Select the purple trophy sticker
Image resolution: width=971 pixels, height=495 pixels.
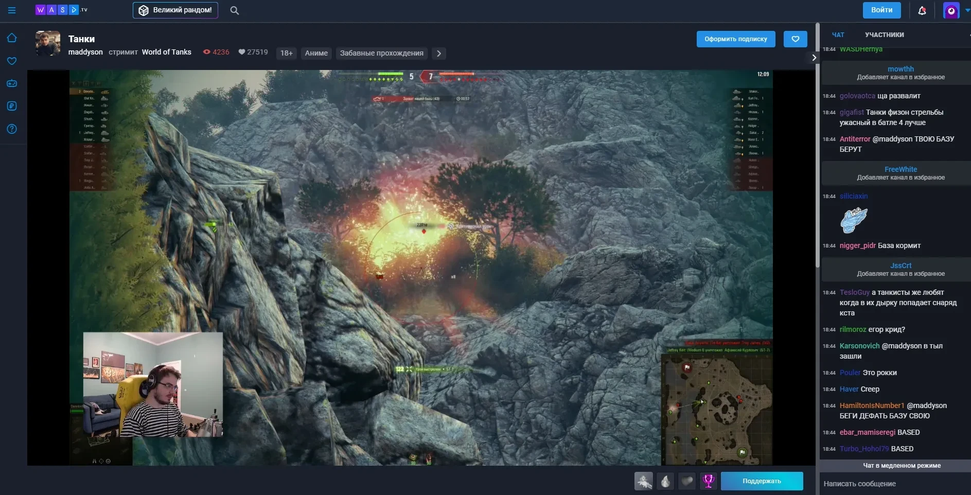point(709,481)
